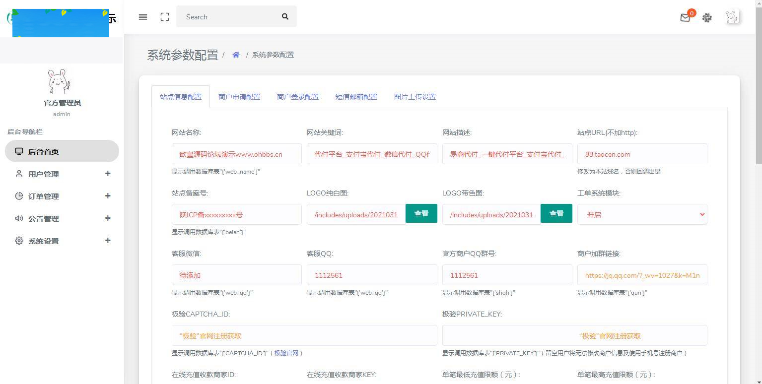Image resolution: width=762 pixels, height=384 pixels.
Task: Open the apps grid icon in top bar
Action: [x=707, y=17]
